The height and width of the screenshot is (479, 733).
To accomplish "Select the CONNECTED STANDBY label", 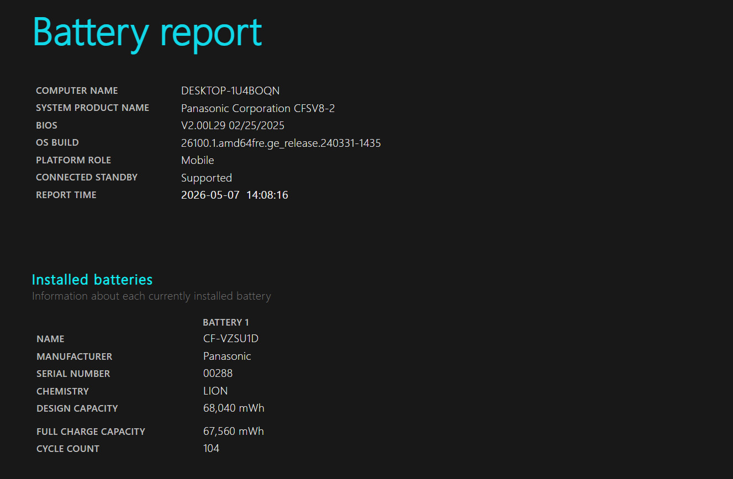I will 87,177.
